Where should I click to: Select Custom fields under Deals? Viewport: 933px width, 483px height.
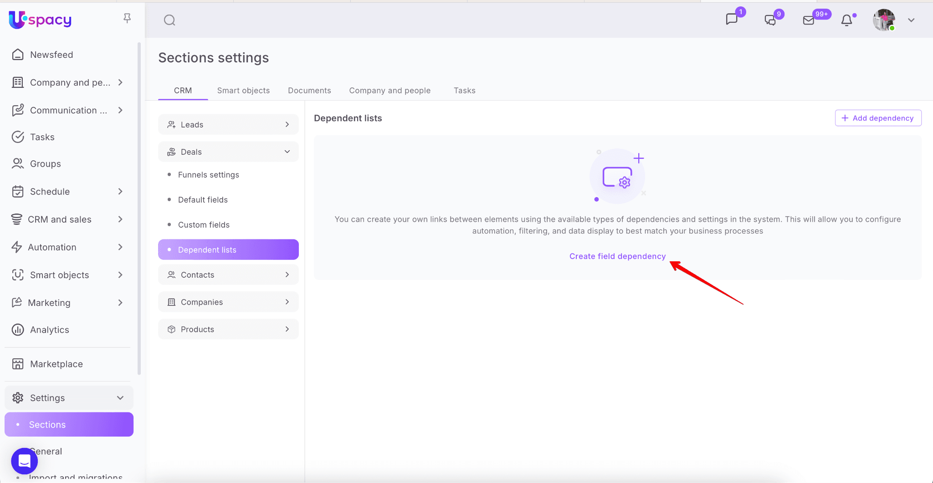point(204,225)
